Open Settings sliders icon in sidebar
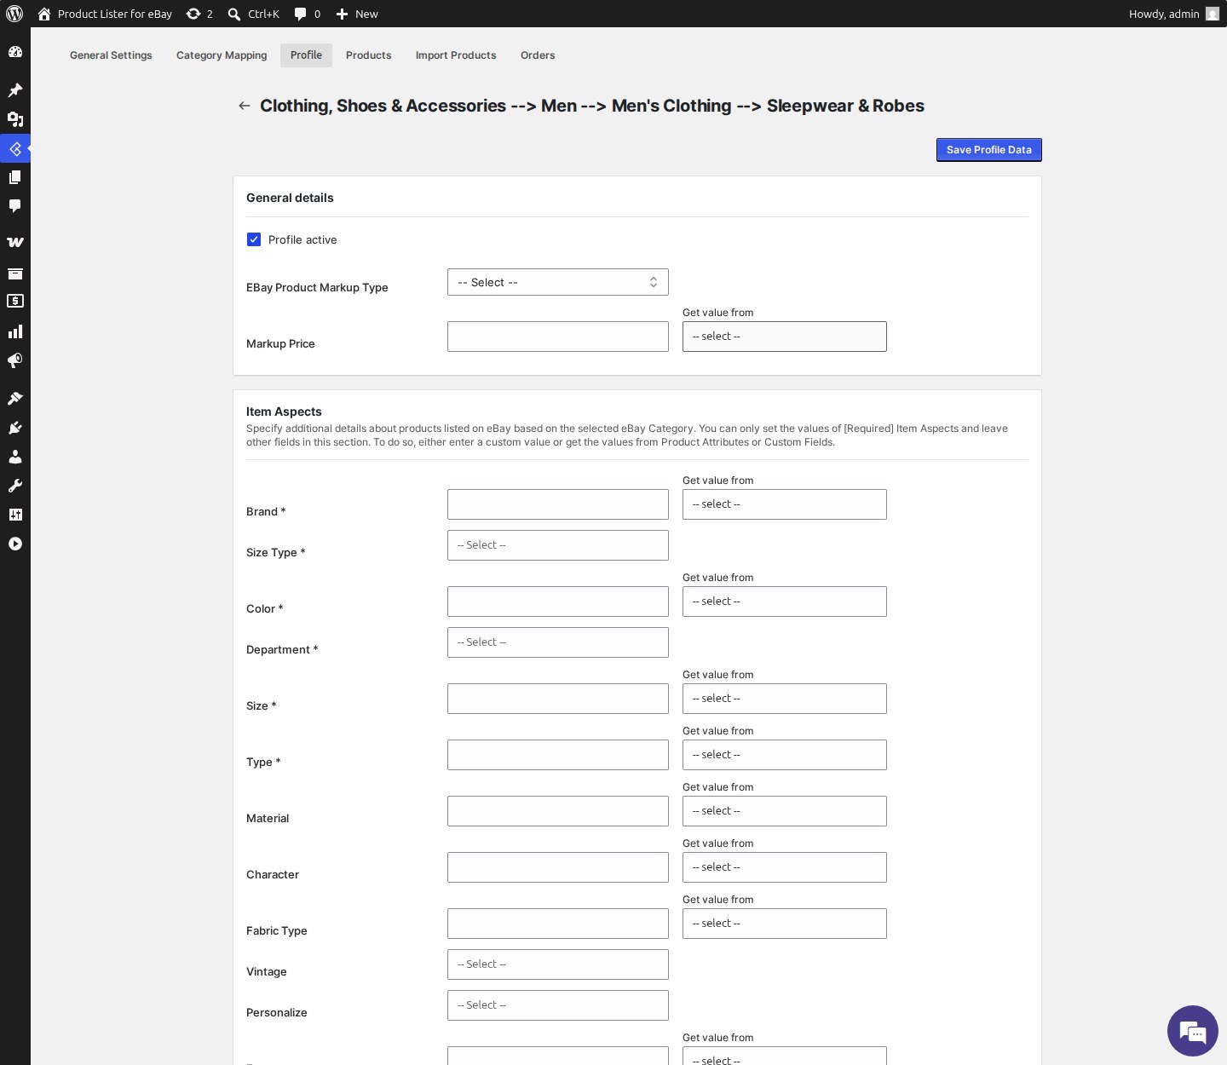Image resolution: width=1227 pixels, height=1065 pixels. tap(15, 515)
